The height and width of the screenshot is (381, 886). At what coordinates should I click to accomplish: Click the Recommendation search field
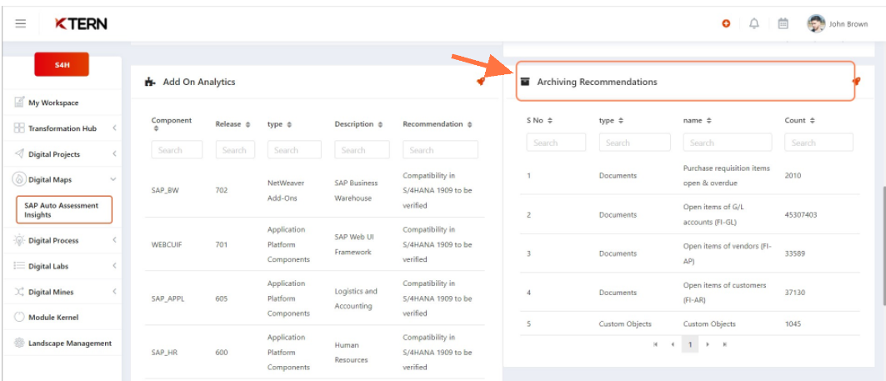(x=440, y=150)
